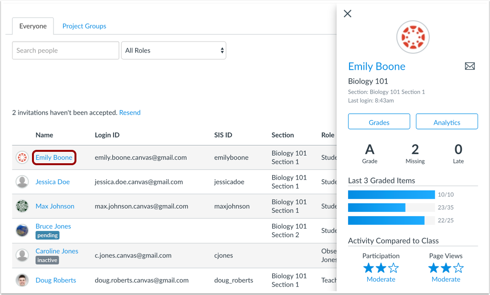Switch to the Project Groups tab
The image size is (490, 295).
[x=85, y=26]
